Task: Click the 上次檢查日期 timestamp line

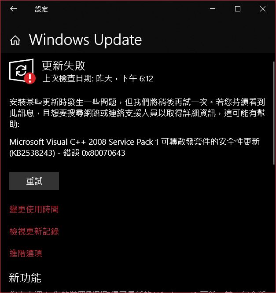Action: pyautogui.click(x=98, y=78)
